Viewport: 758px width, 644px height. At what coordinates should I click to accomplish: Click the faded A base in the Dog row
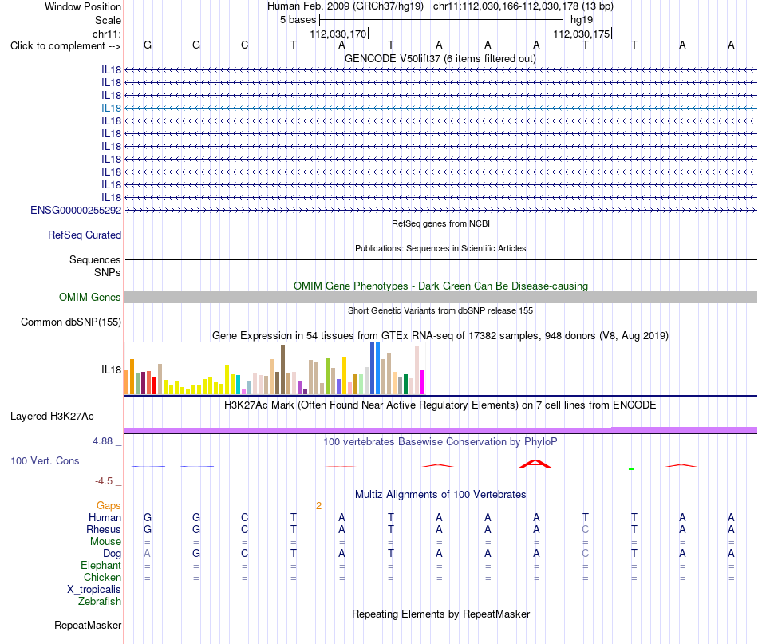tap(148, 553)
